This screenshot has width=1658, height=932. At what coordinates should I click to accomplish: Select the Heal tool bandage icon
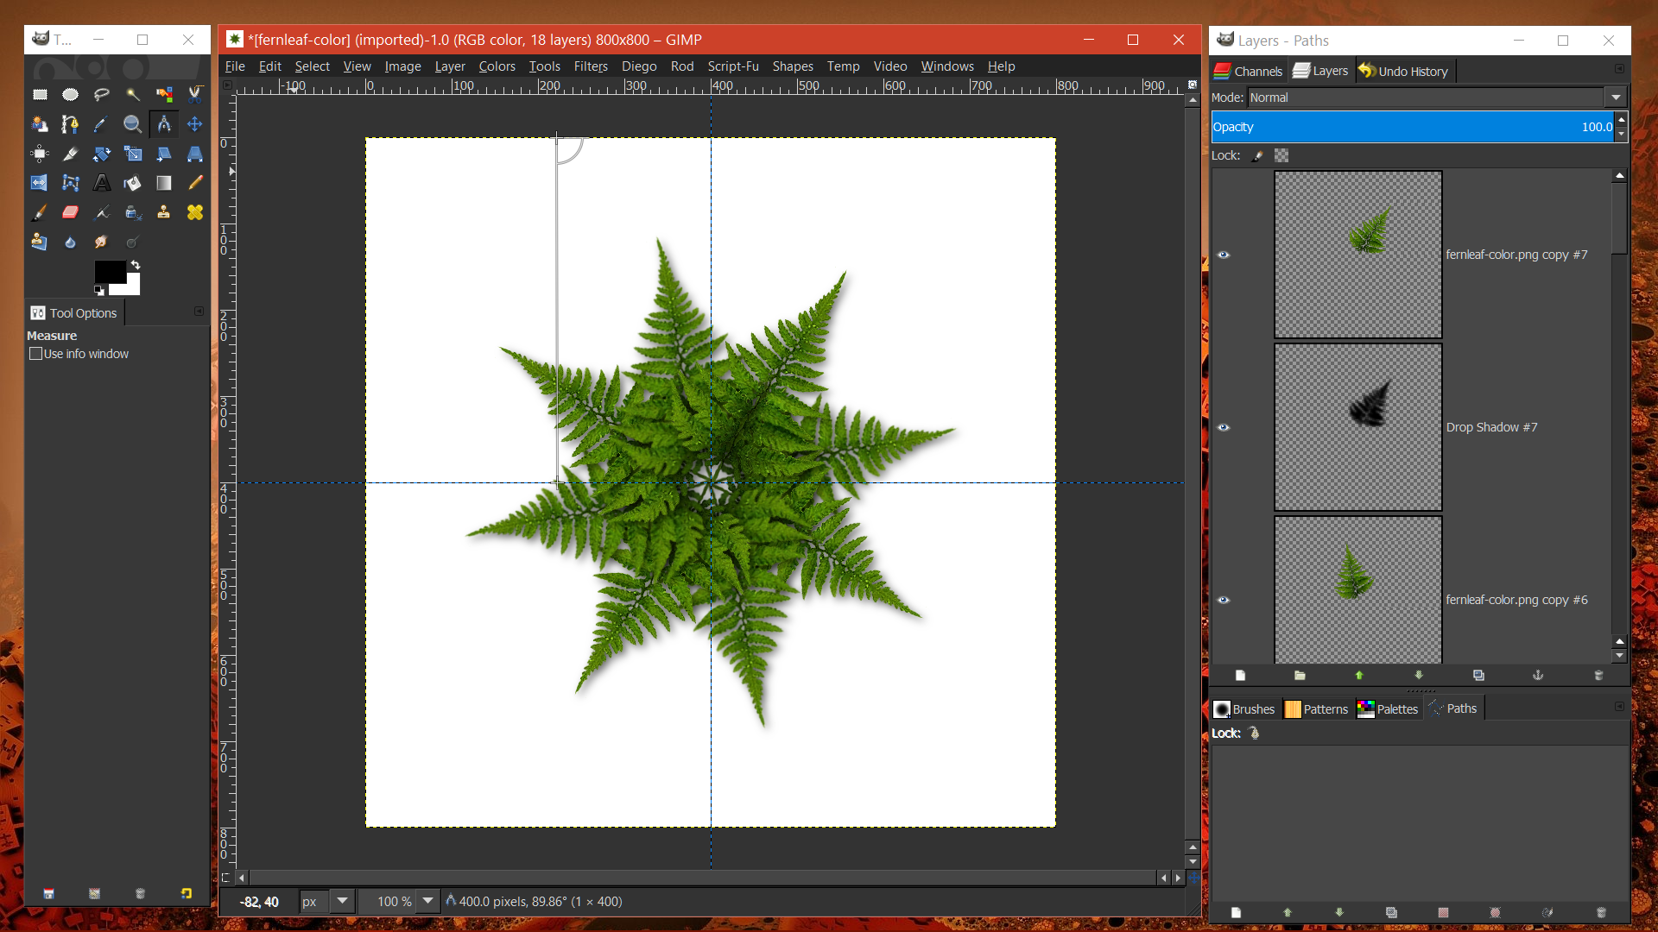click(195, 212)
